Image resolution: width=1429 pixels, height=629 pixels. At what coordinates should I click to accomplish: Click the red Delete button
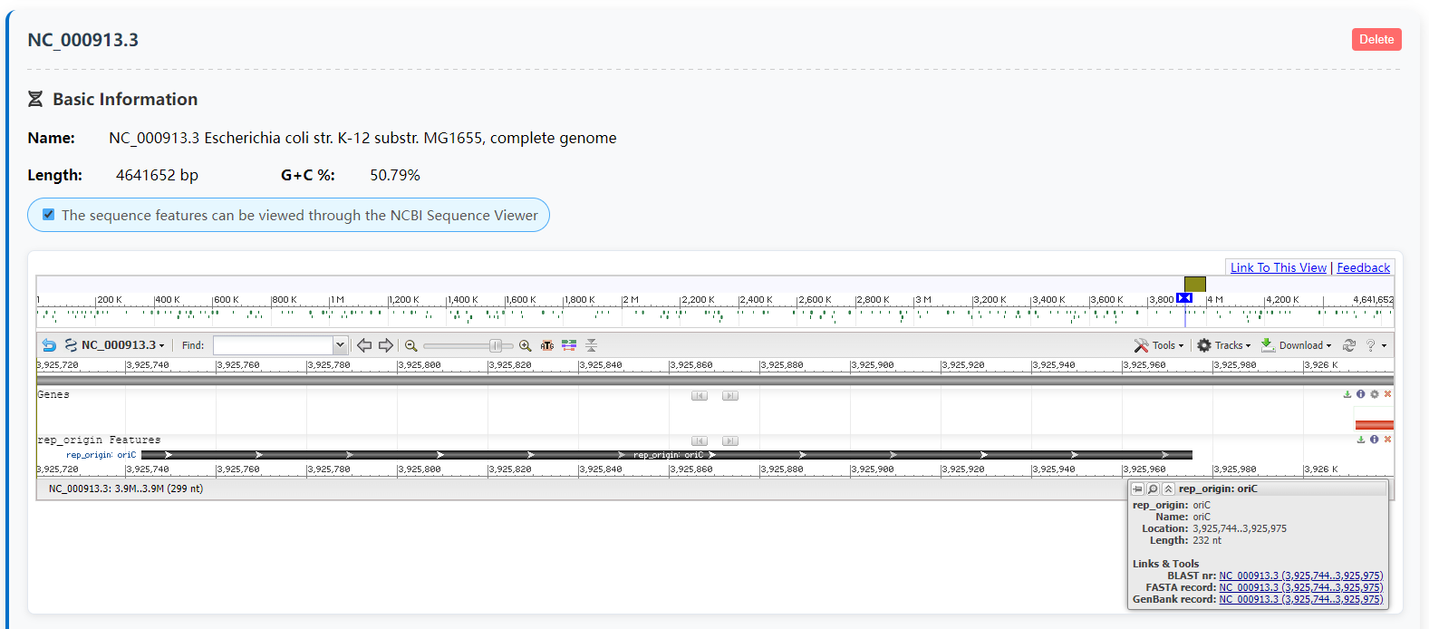pos(1376,39)
